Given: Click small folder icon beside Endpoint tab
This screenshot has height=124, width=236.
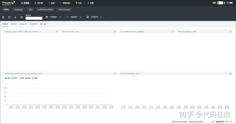Looking at the screenshot, I should 41,24.
